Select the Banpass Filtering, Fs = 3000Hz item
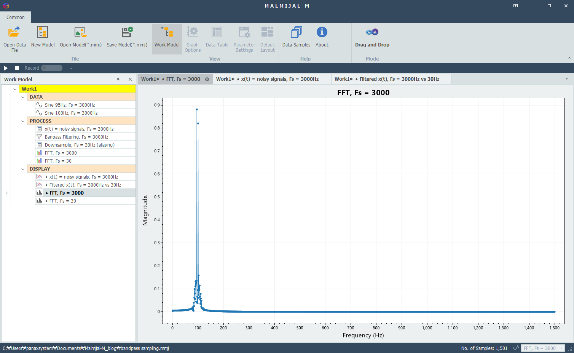Viewport: 574px width, 353px height. [x=85, y=137]
